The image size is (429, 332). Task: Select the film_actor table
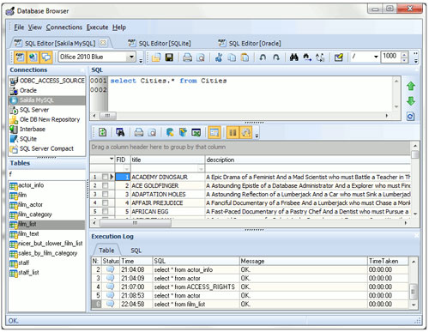coord(30,205)
